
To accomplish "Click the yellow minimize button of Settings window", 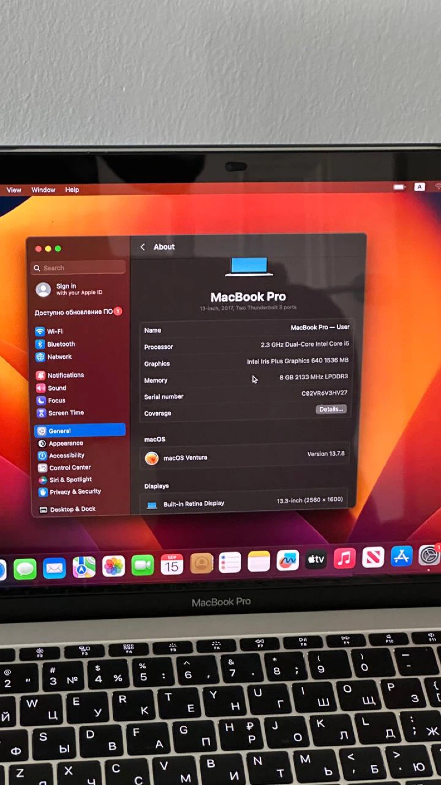I will [48, 249].
